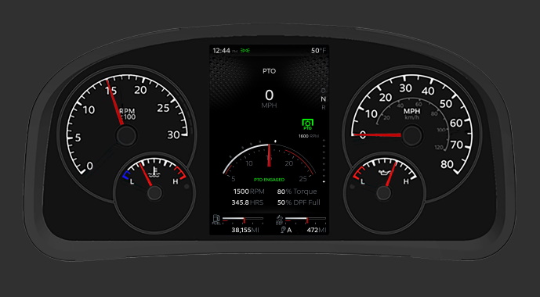The height and width of the screenshot is (297, 540).
Task: Click the green headlights status icon
Action: 245,51
